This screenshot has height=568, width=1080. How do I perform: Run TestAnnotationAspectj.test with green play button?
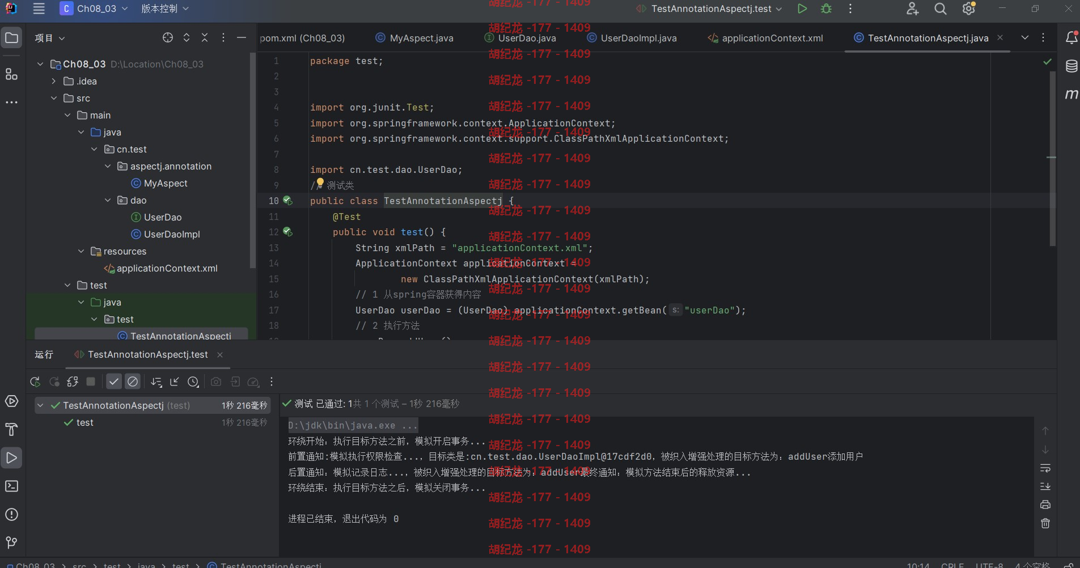(x=802, y=9)
